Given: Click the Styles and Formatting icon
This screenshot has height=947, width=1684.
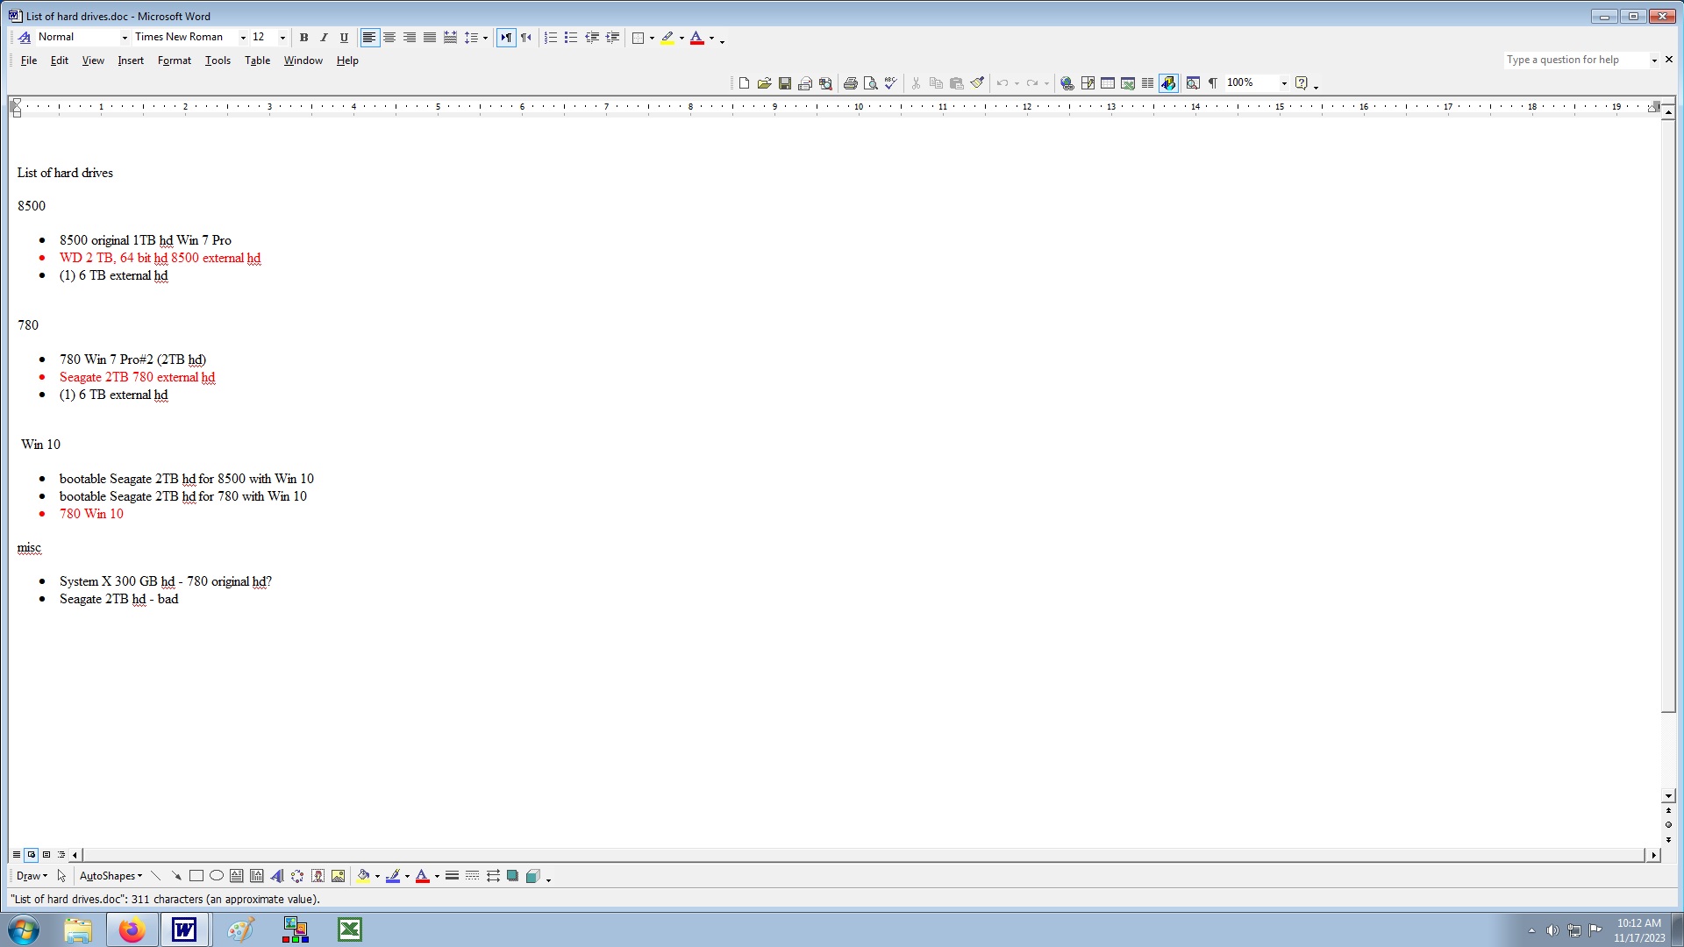Looking at the screenshot, I should (24, 38).
